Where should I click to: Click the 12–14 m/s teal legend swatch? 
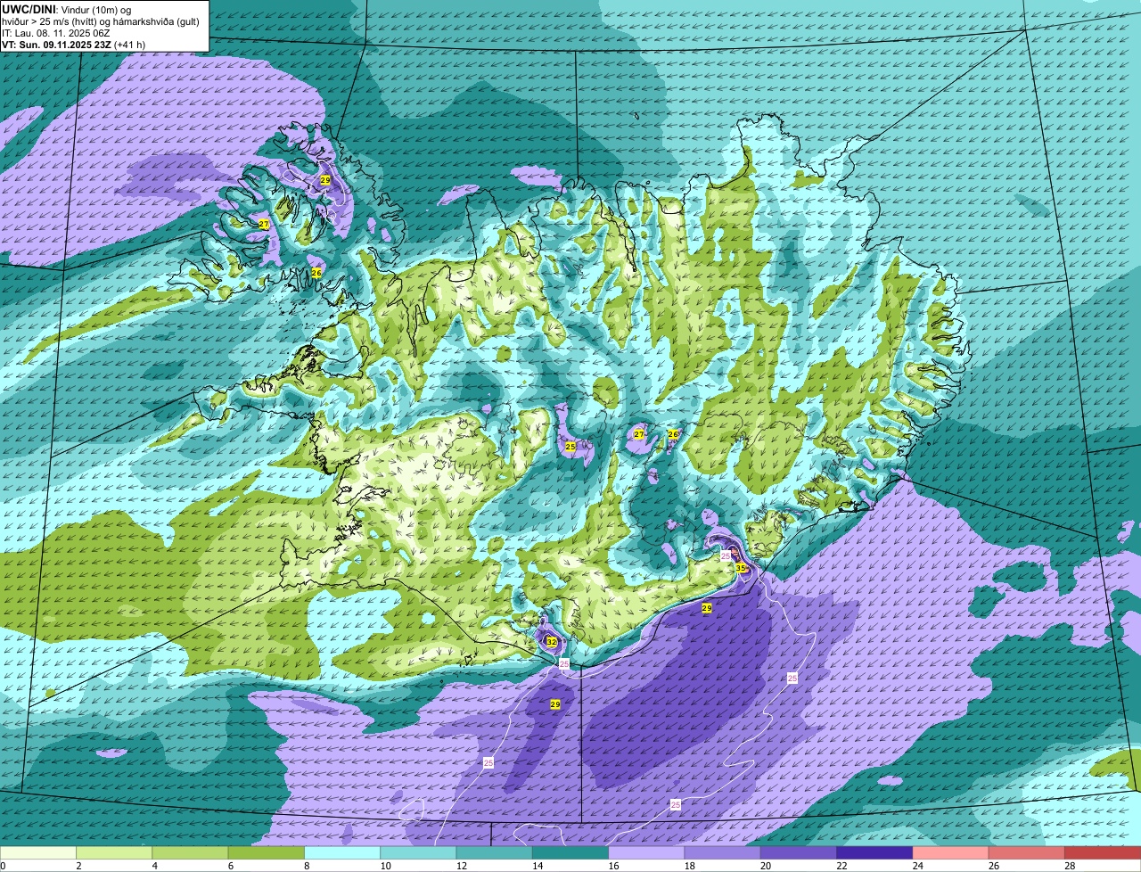[495, 853]
